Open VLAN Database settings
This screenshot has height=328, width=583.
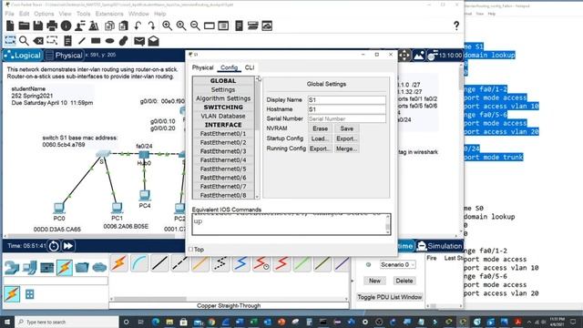tap(223, 116)
